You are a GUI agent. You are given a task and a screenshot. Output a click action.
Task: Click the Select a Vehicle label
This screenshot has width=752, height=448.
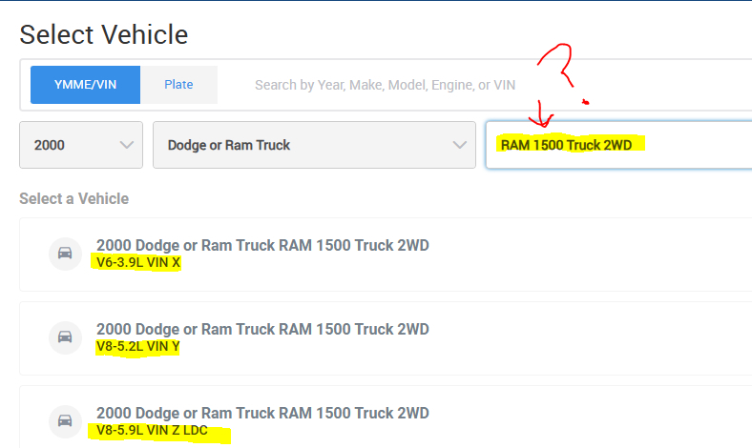[73, 198]
